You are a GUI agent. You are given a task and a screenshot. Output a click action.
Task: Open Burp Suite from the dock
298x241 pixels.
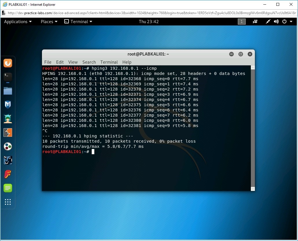(8, 133)
